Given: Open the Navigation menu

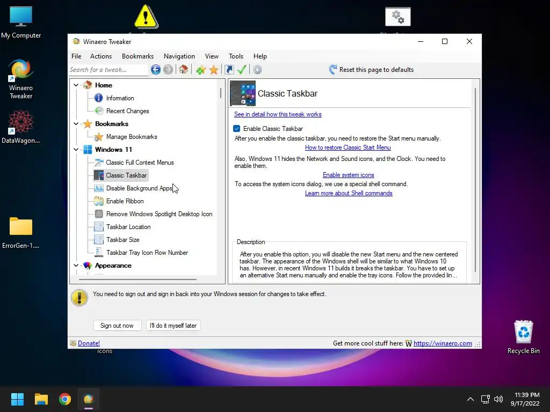Looking at the screenshot, I should tap(179, 56).
